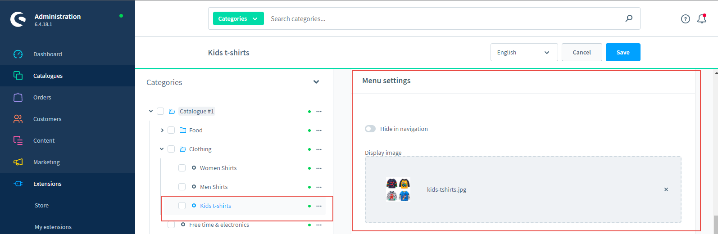Click the Food folder icon
The height and width of the screenshot is (234, 718).
(183, 130)
